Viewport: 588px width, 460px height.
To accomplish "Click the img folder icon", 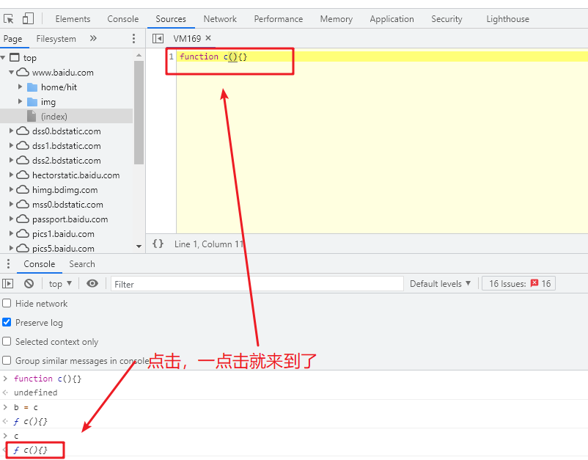I will pyautogui.click(x=32, y=102).
